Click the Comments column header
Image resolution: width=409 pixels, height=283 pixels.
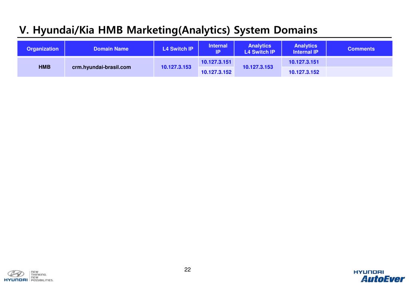359,48
